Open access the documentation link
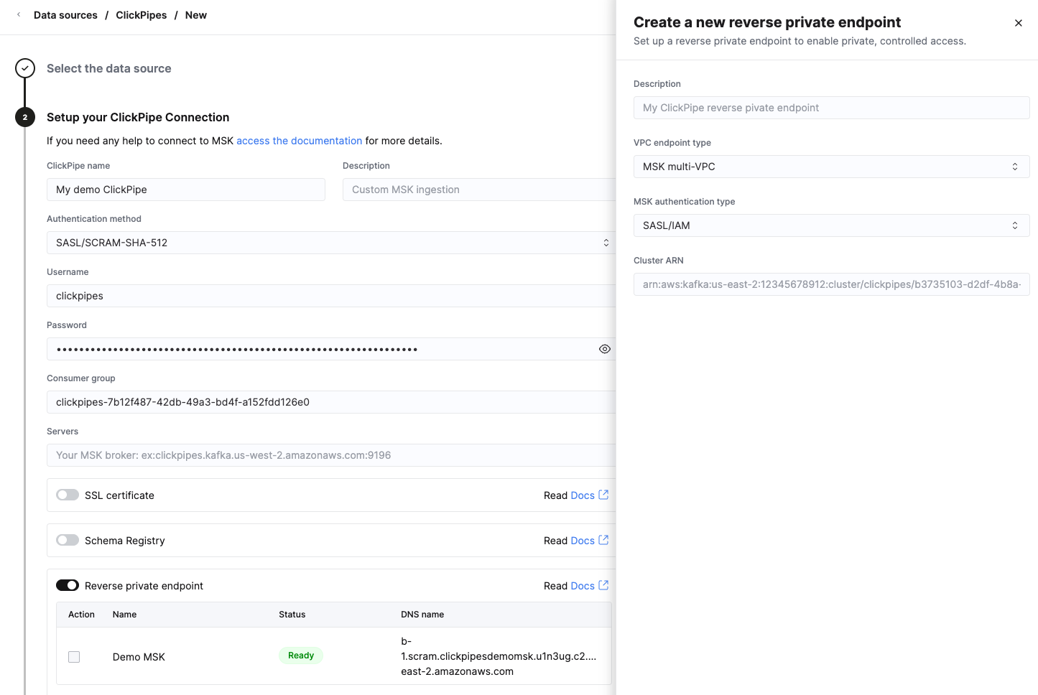 299,141
